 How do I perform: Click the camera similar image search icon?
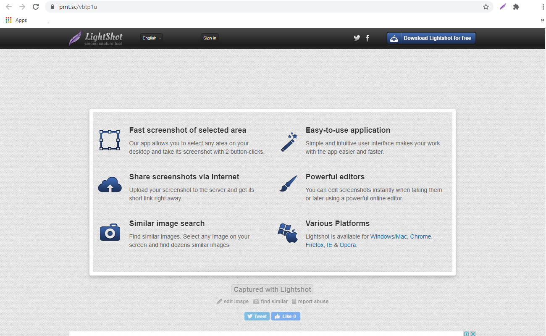(110, 232)
